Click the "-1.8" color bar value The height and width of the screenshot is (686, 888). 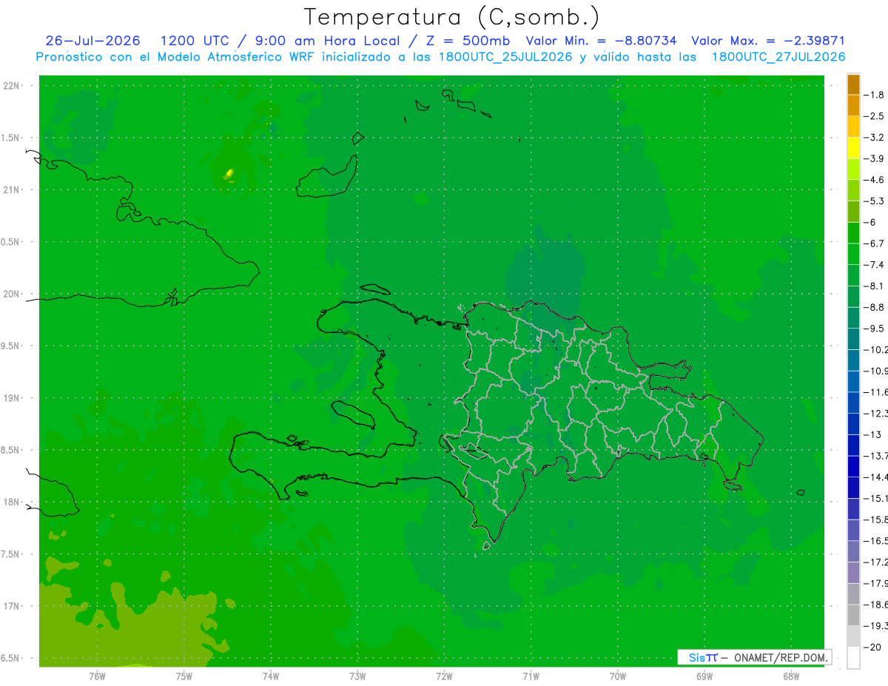(x=874, y=95)
